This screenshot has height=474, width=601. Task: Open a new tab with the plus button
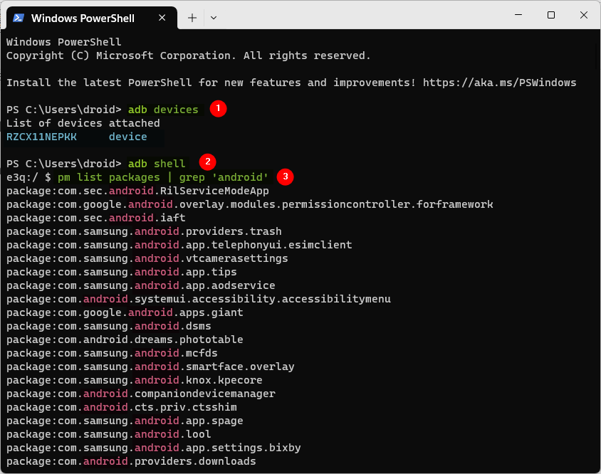click(x=192, y=17)
